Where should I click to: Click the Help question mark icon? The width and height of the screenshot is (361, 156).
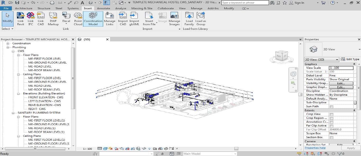point(332,3)
